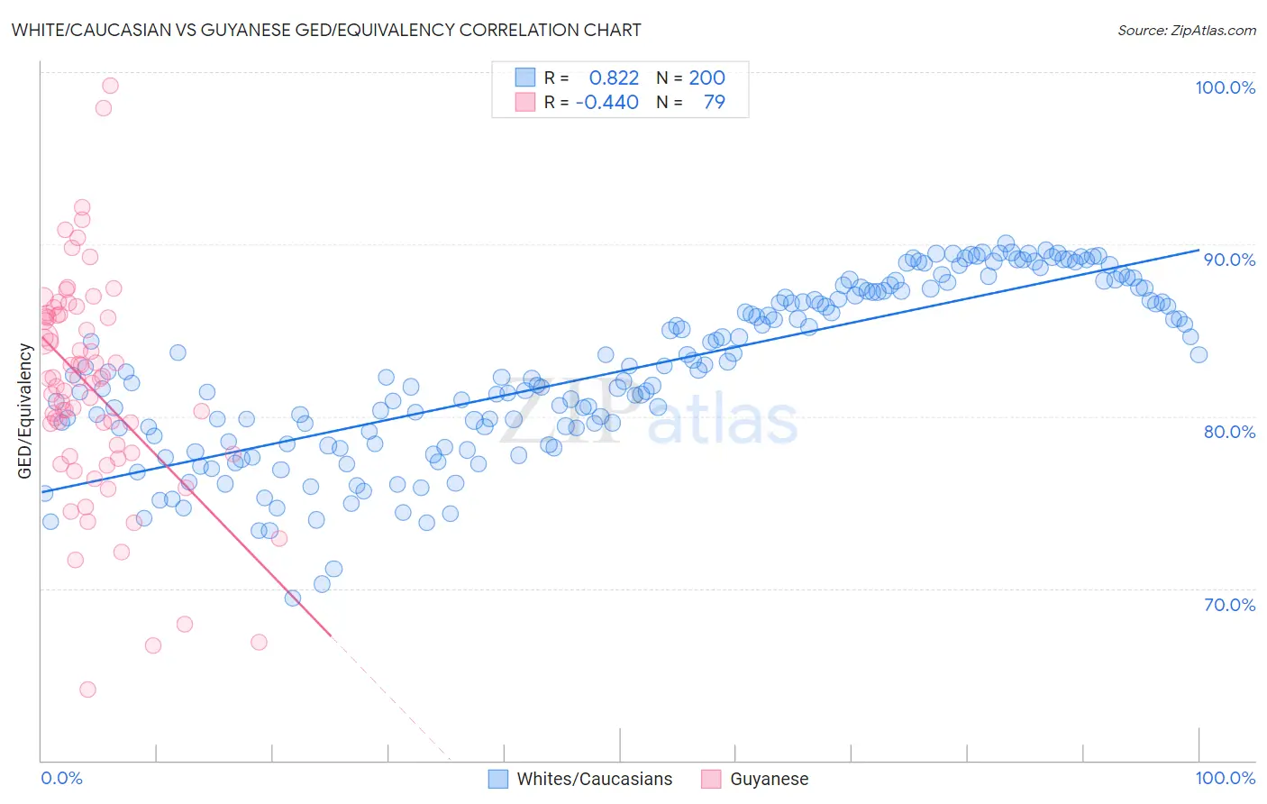Click the pink swatch beside R = -0.440
The height and width of the screenshot is (804, 1267).
click(x=525, y=102)
